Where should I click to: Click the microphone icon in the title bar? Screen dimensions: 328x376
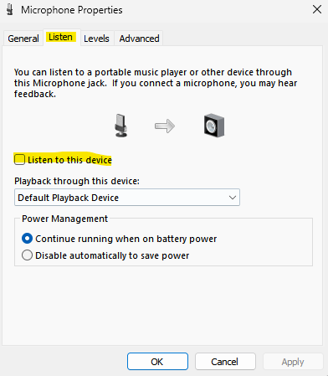click(10, 10)
